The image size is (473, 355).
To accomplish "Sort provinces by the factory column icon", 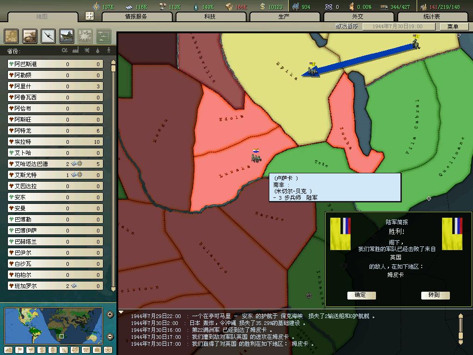I will click(76, 50).
